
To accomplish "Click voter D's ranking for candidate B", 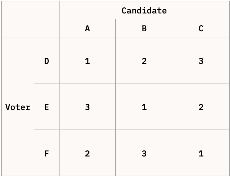I will [144, 61].
